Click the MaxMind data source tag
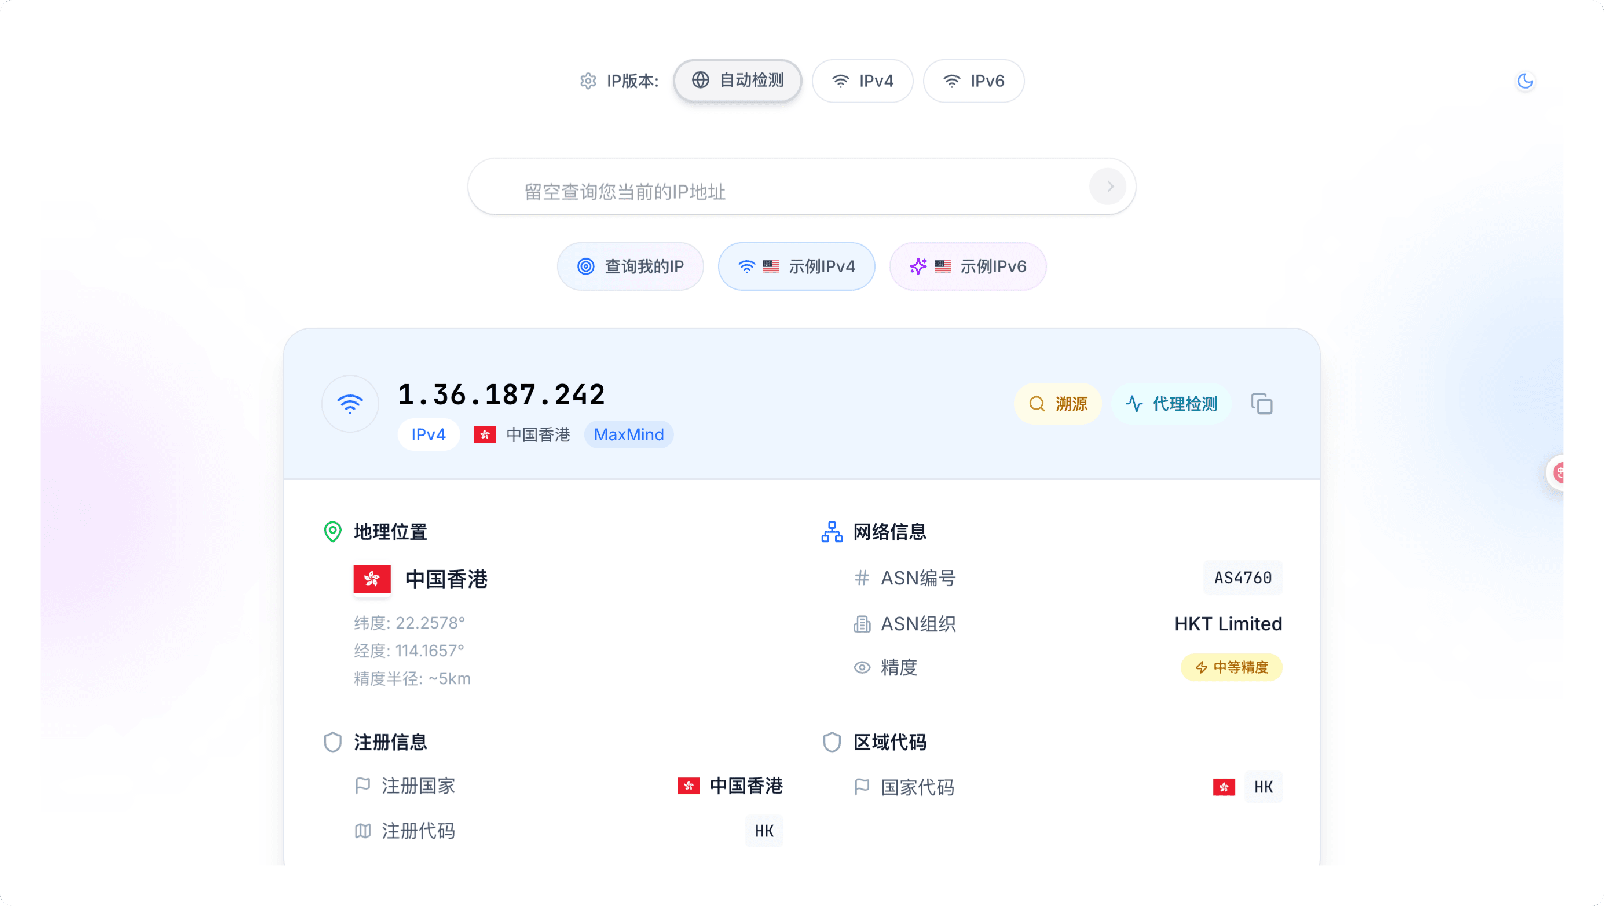 628,434
